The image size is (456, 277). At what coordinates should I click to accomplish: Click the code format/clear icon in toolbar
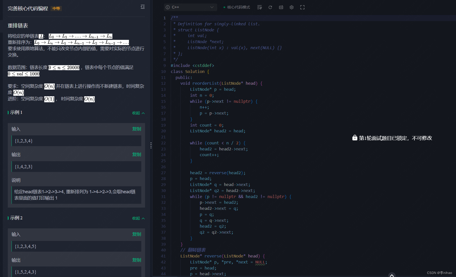[x=259, y=7]
